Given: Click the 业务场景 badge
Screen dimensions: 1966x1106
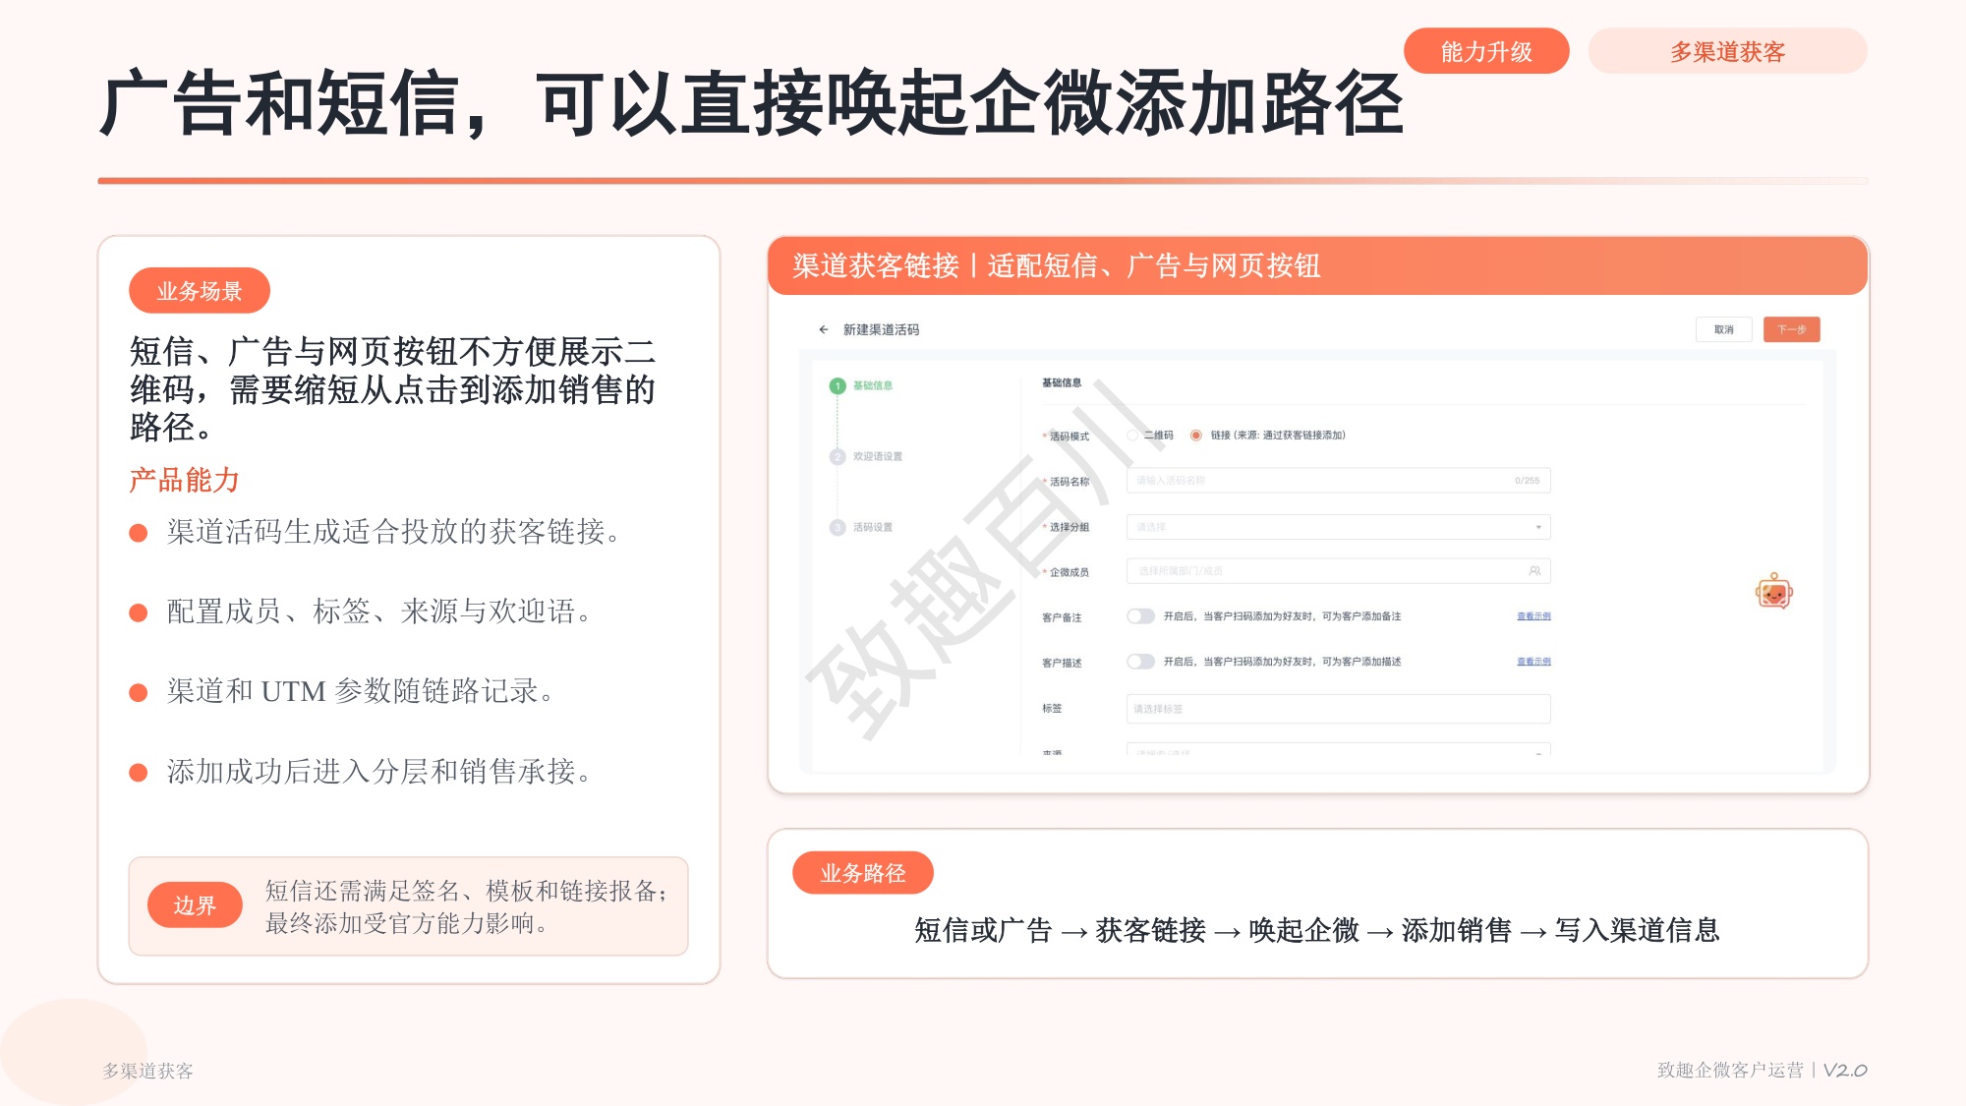Looking at the screenshot, I should [200, 291].
